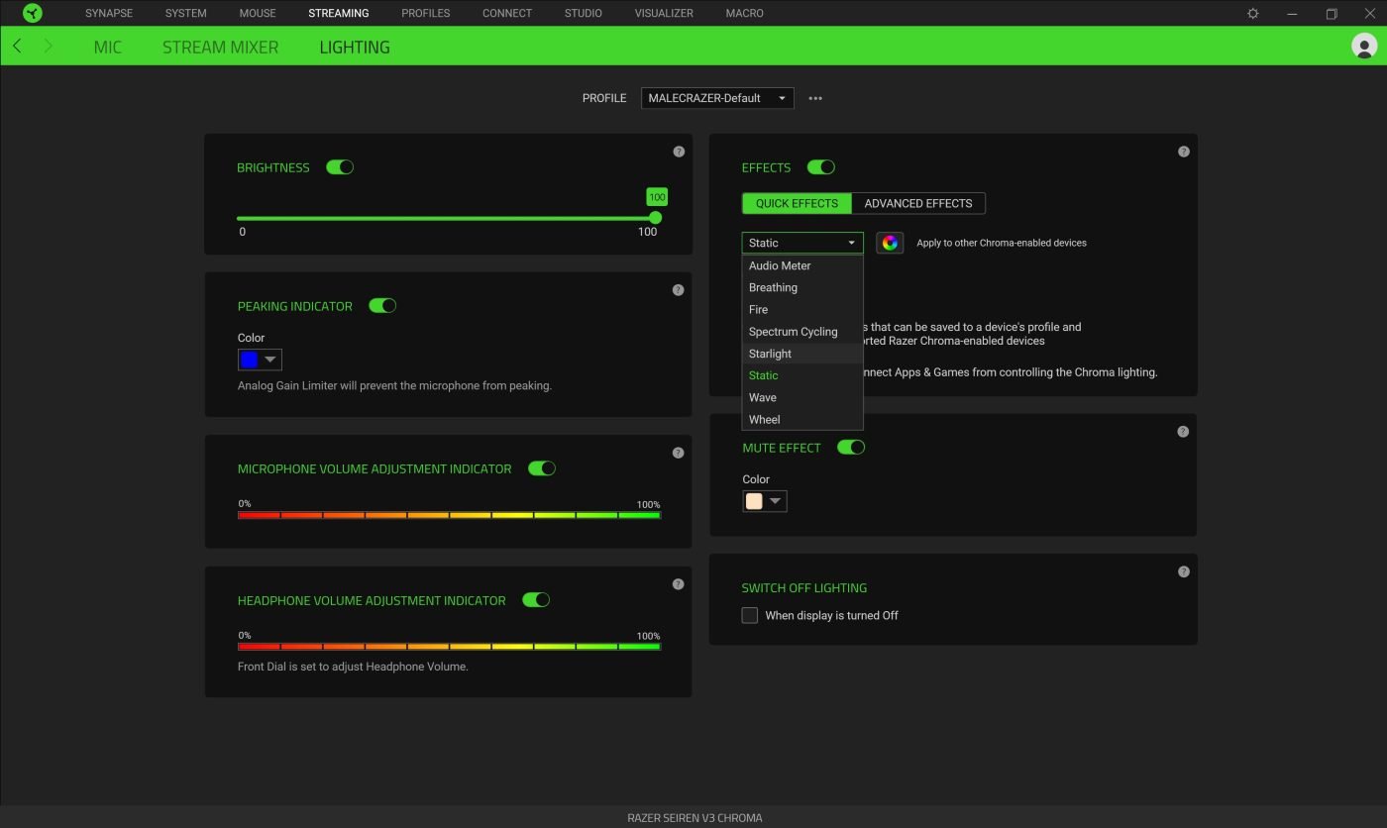Screen dimensions: 1387x828
Task: Check When display is turned Off
Action: pyautogui.click(x=750, y=615)
